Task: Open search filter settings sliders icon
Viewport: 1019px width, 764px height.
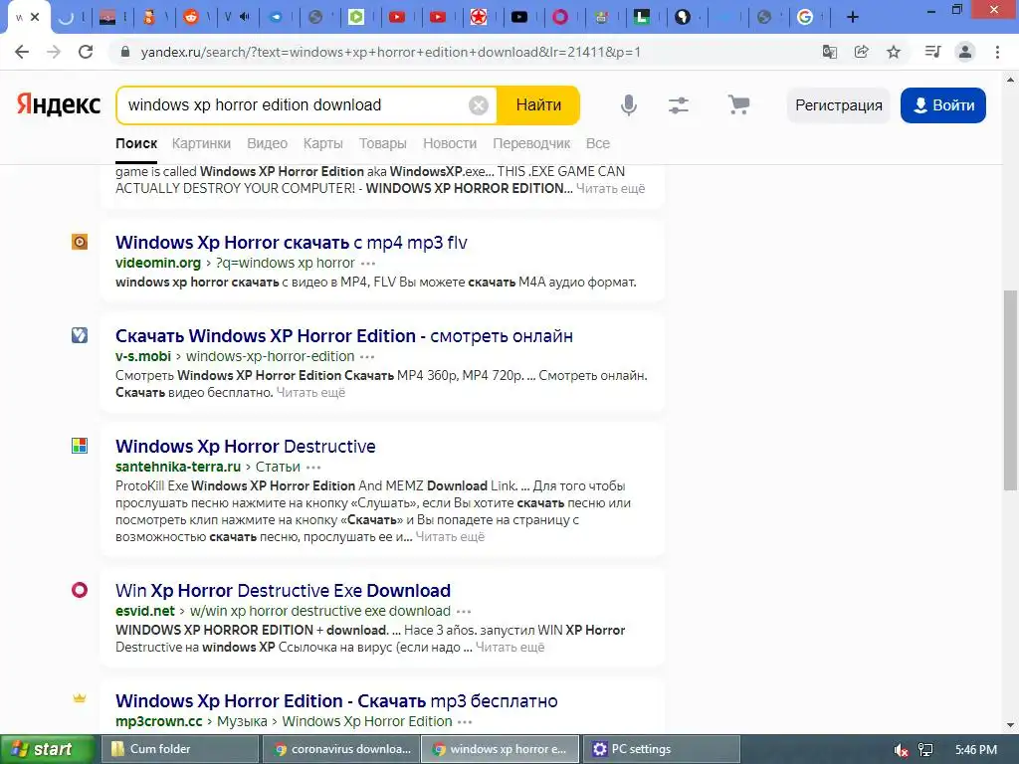Action: [679, 105]
